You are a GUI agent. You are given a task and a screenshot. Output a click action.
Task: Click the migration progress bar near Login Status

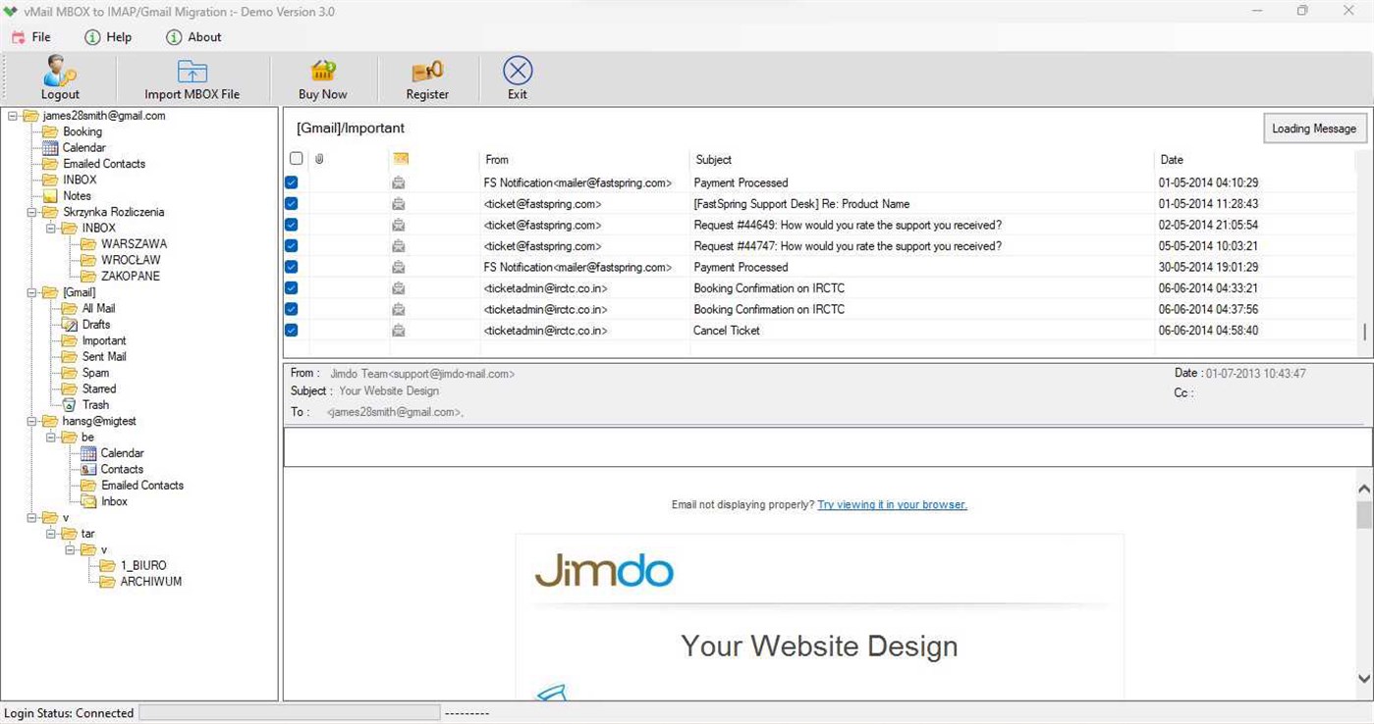click(290, 713)
